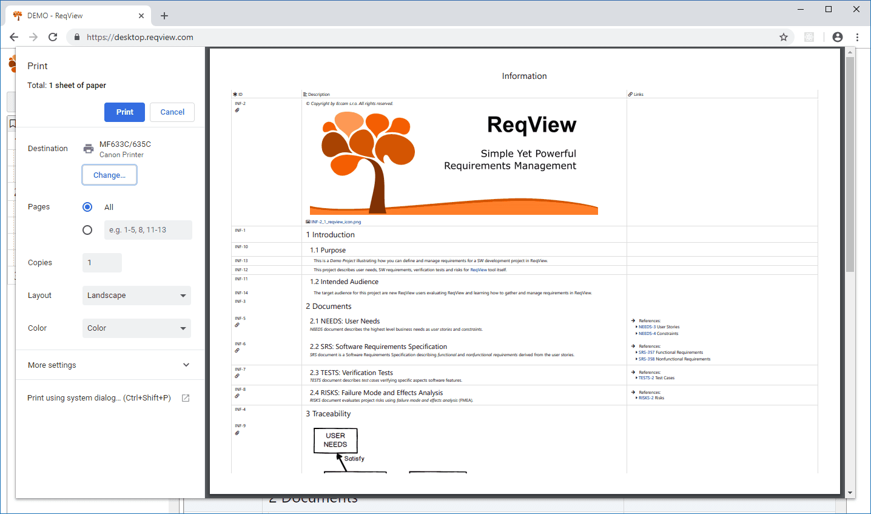
Task: Click the lock icon in address bar
Action: pos(77,37)
